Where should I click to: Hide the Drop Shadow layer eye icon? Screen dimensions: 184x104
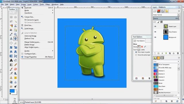coord(155,32)
